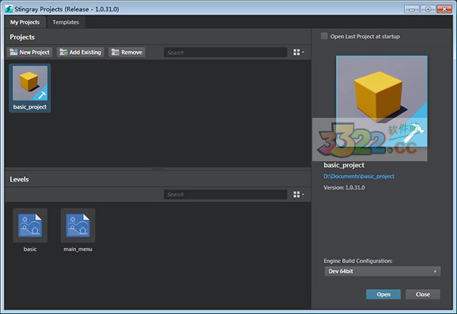Click the large basic_project preview image

[x=382, y=101]
